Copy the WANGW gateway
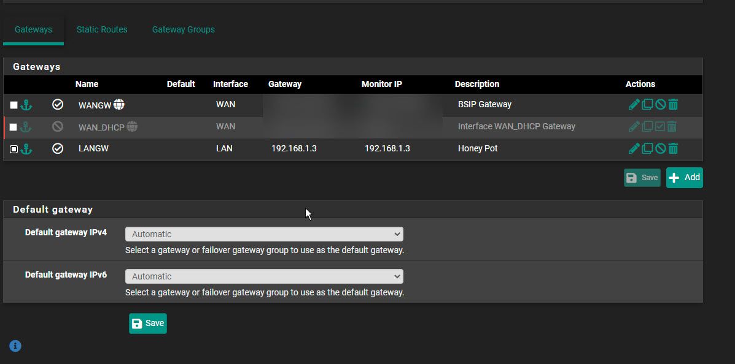Screen dimensions: 735x364 [647, 104]
